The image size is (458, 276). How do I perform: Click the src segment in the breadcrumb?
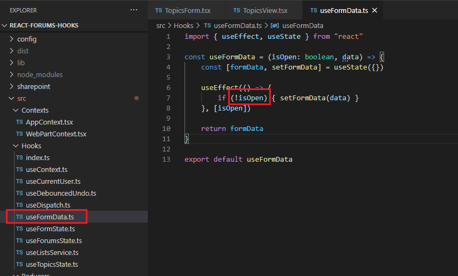161,25
